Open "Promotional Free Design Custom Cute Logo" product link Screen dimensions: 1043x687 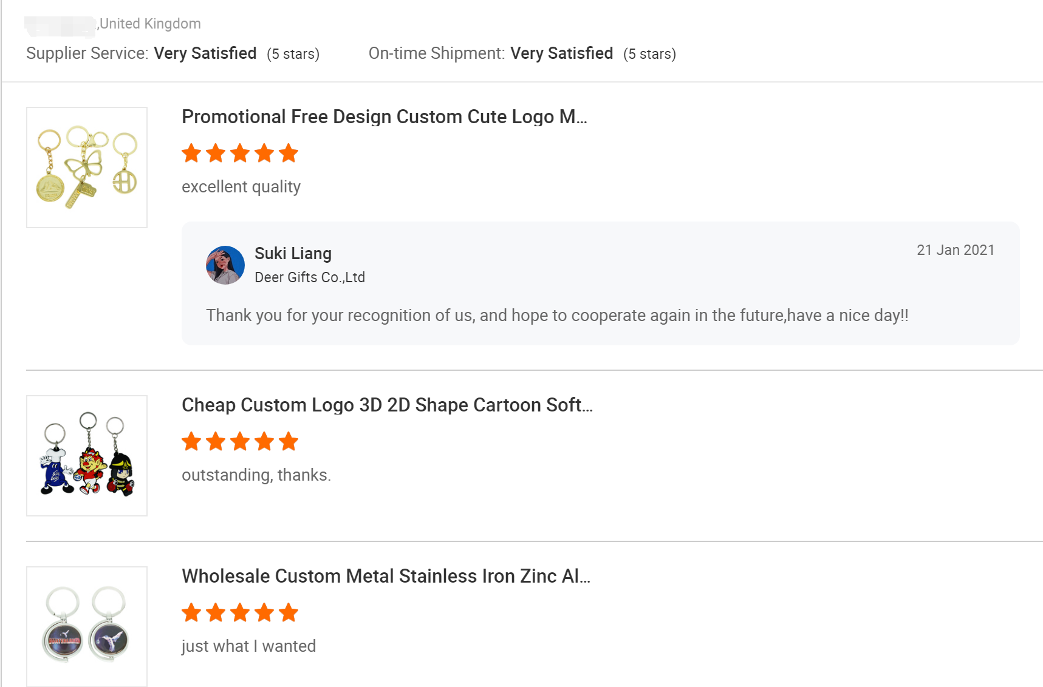[384, 117]
